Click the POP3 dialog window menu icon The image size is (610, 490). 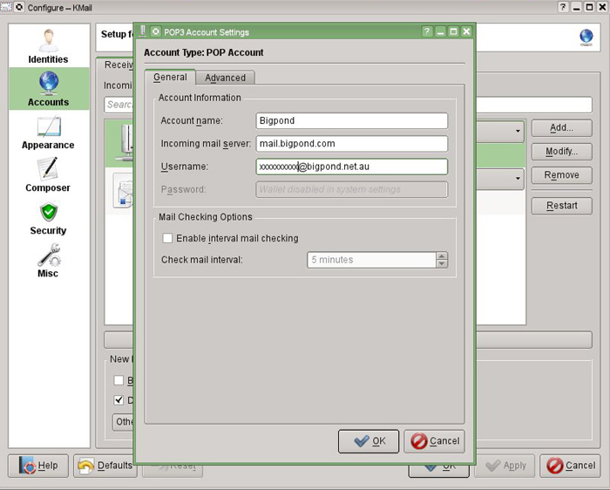pos(156,31)
